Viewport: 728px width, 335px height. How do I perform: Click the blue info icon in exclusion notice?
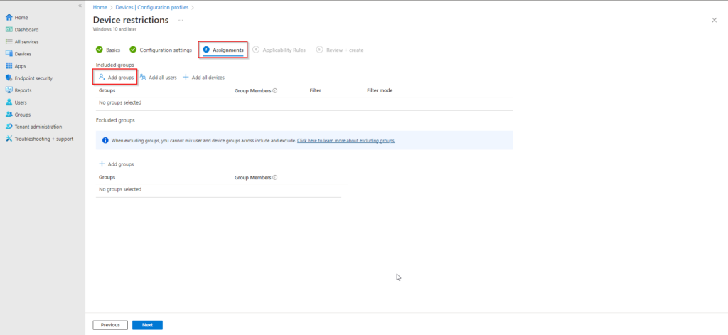pyautogui.click(x=105, y=140)
